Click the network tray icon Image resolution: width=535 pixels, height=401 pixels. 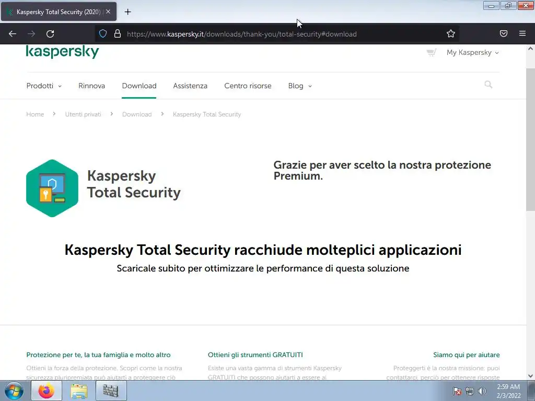[470, 391]
